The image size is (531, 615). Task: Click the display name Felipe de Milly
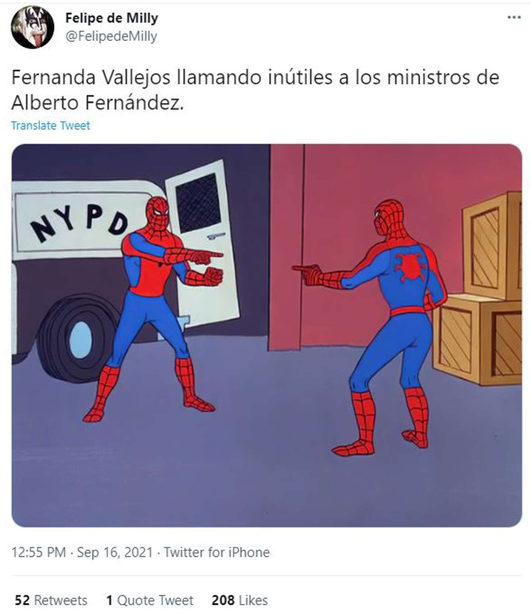coord(112,18)
